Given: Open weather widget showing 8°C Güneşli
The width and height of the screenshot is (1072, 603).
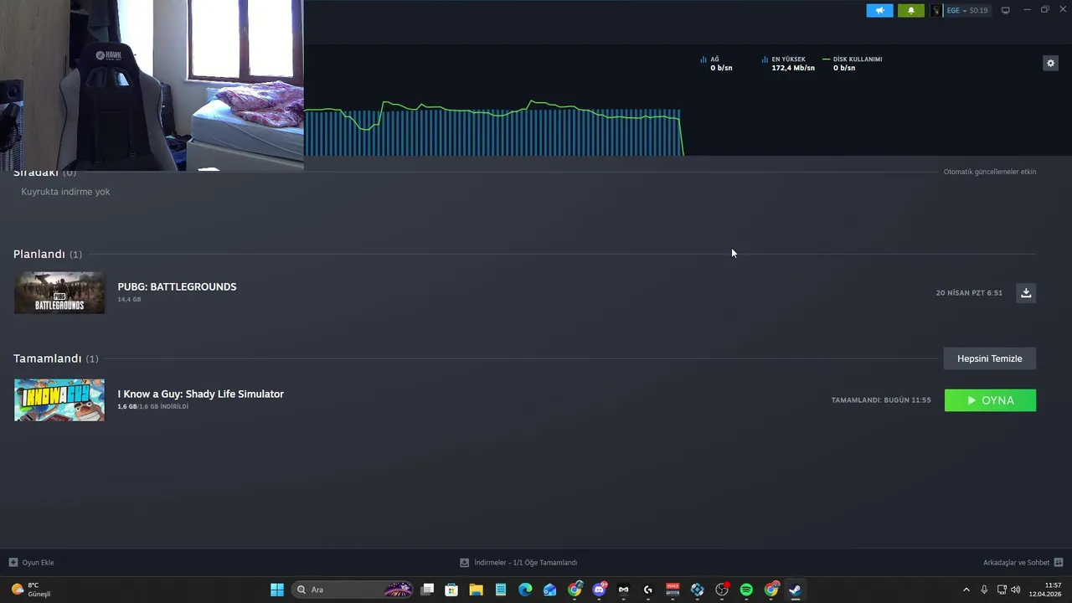Looking at the screenshot, I should (x=31, y=590).
